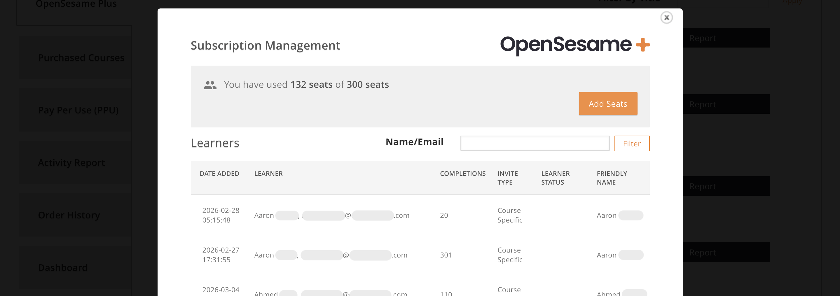This screenshot has height=296, width=840.
Task: Open Dashboard in the background sidebar
Action: 75,267
